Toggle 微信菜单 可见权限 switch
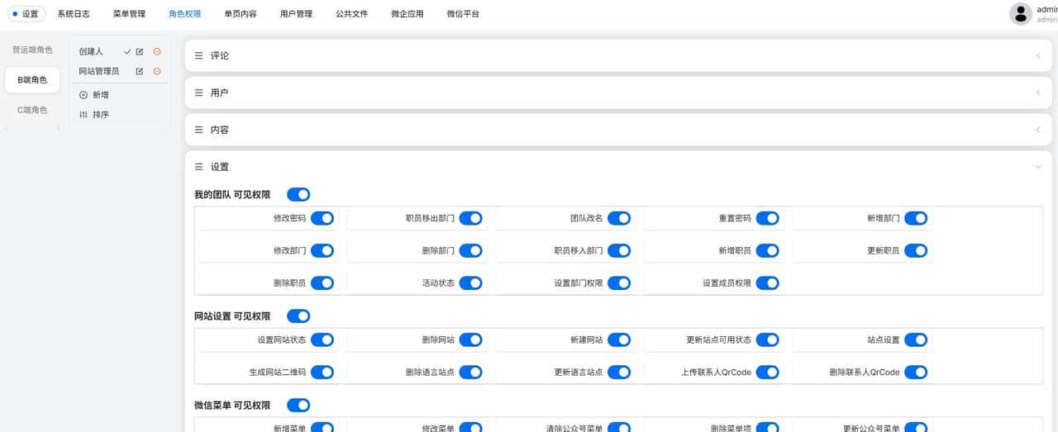The width and height of the screenshot is (1058, 432). point(298,405)
